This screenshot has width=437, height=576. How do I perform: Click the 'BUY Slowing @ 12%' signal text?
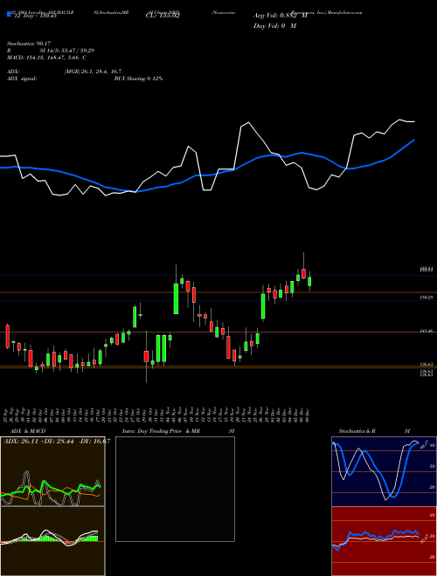pos(138,79)
